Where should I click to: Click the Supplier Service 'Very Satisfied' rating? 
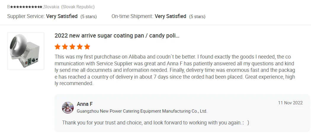pyautogui.click(x=62, y=16)
